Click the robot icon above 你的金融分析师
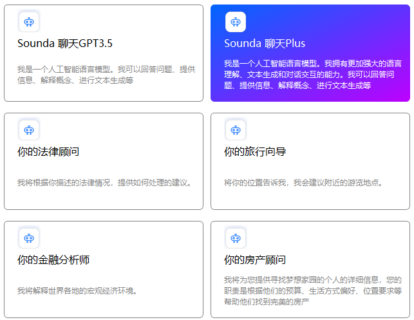Screen dimensions: 414x320 pos(29,238)
